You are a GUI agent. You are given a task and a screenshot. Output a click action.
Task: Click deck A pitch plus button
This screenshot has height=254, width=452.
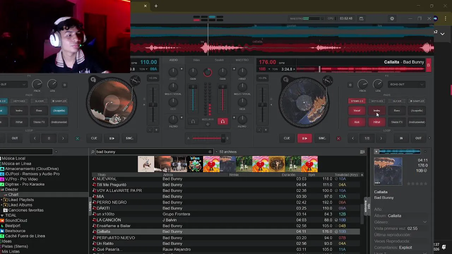(x=156, y=130)
